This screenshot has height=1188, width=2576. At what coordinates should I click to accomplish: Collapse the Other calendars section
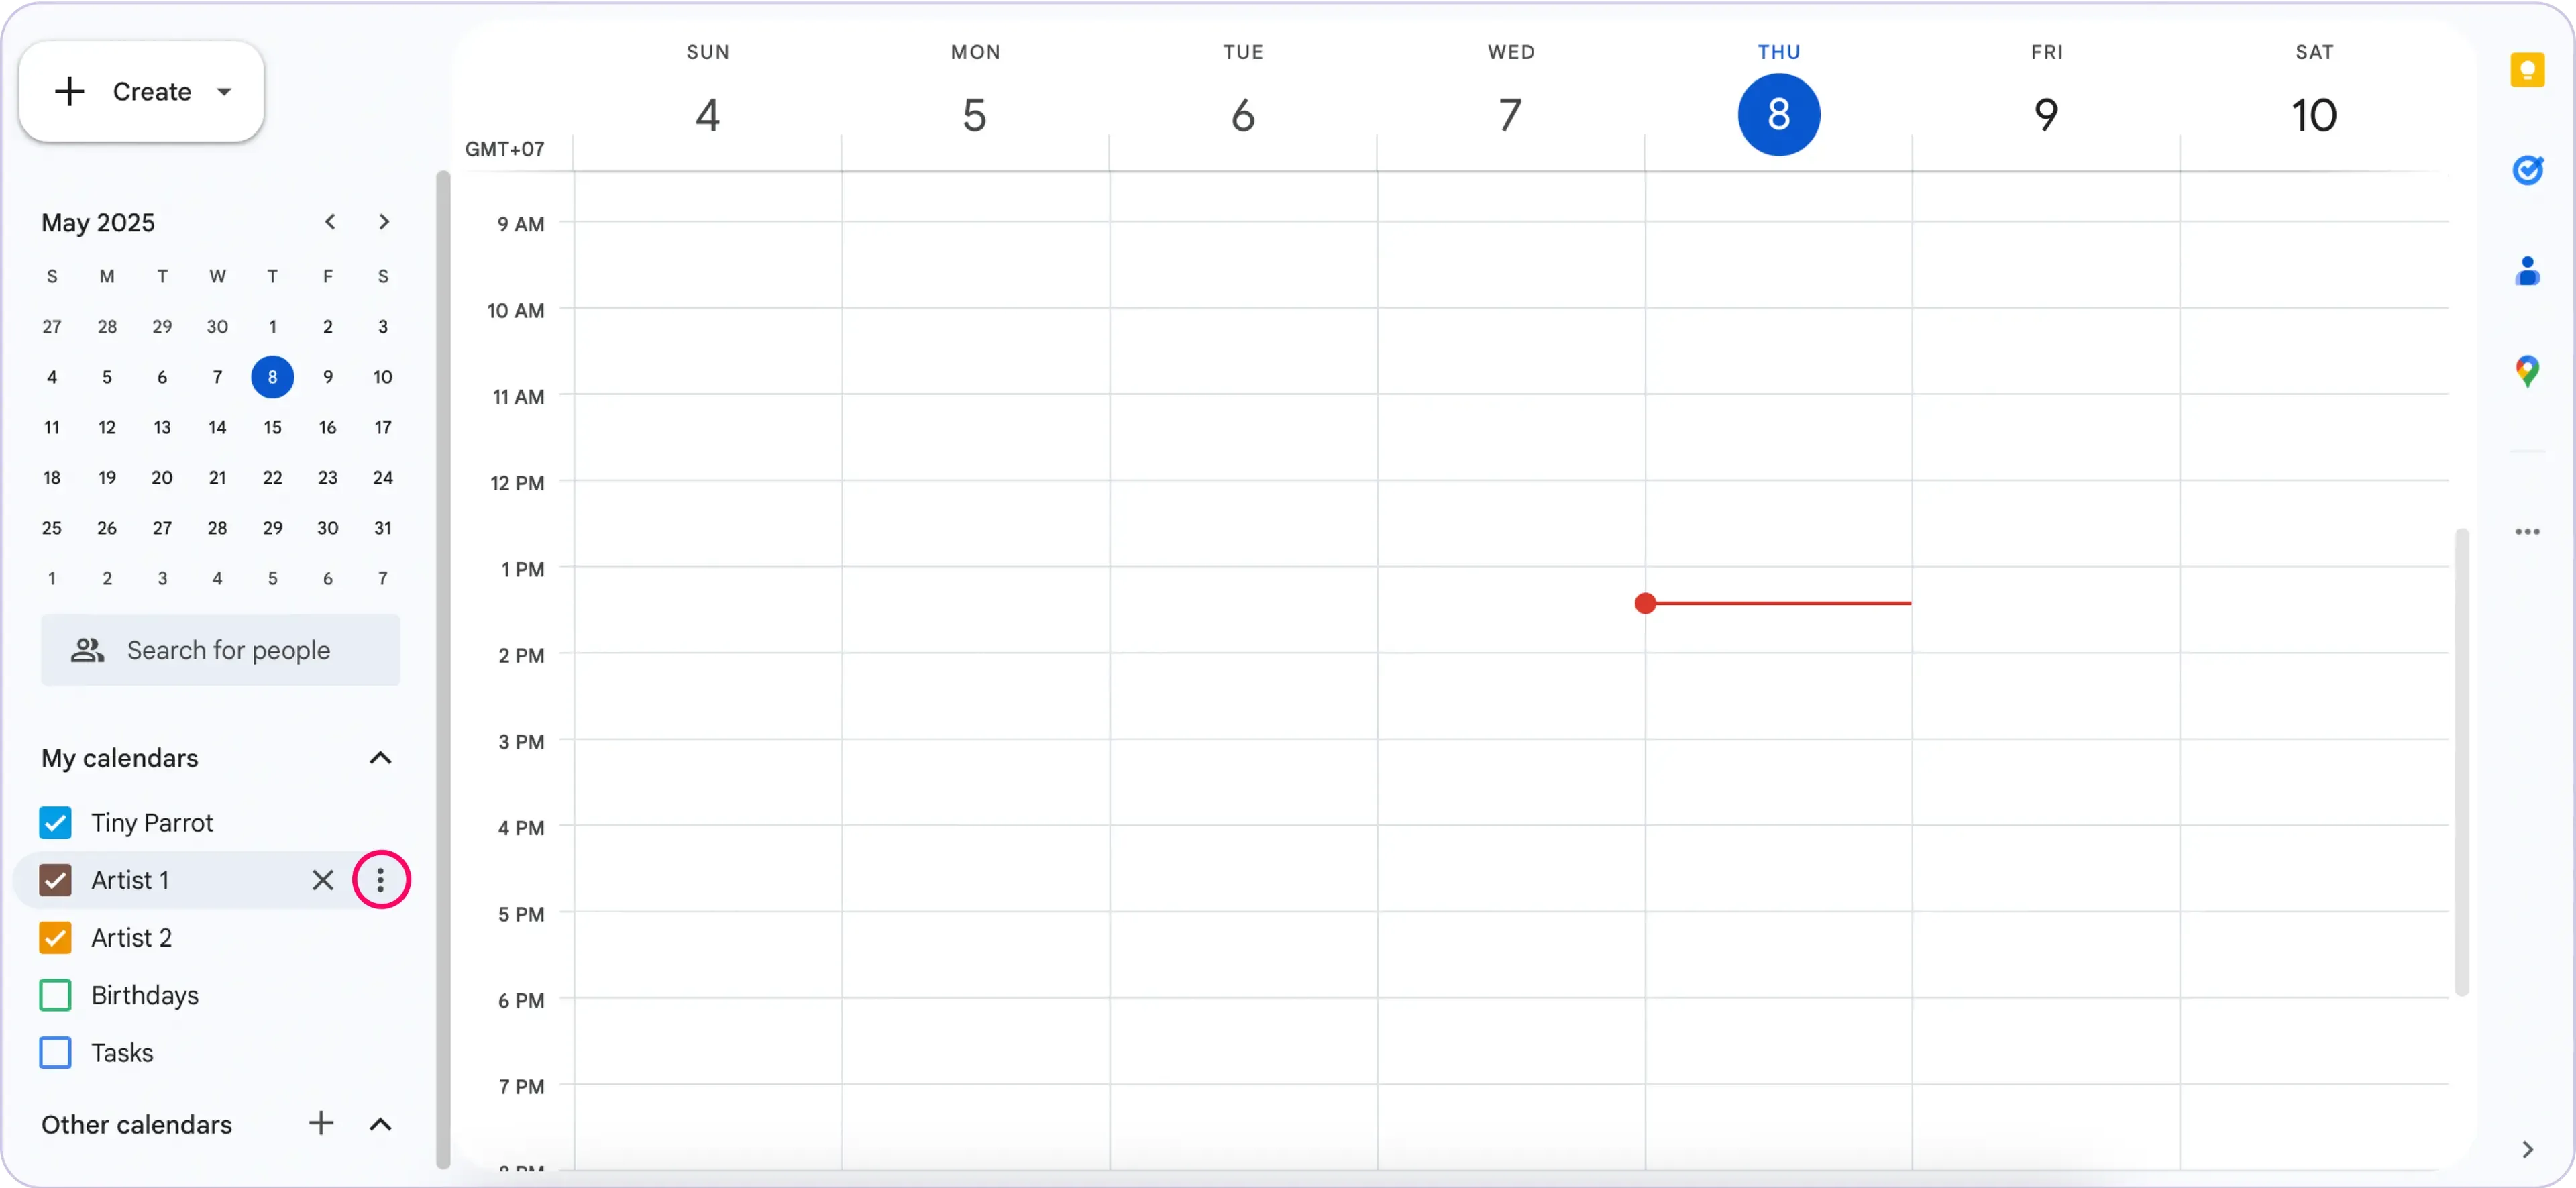pyautogui.click(x=380, y=1124)
